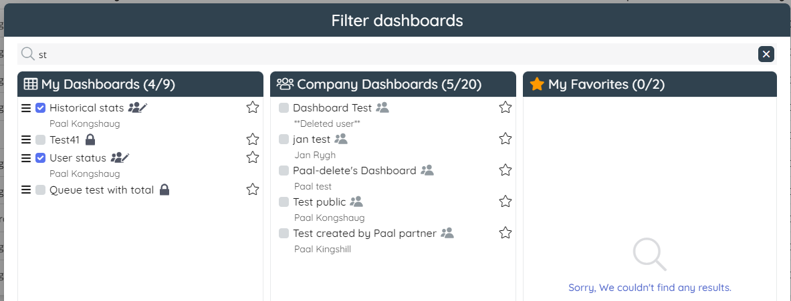Uncheck the Historical stats checkbox

[41, 108]
